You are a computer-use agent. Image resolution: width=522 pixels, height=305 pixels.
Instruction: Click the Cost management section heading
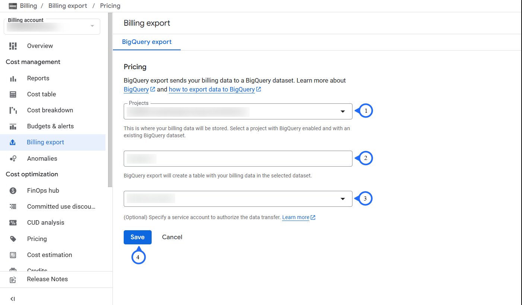click(x=33, y=62)
